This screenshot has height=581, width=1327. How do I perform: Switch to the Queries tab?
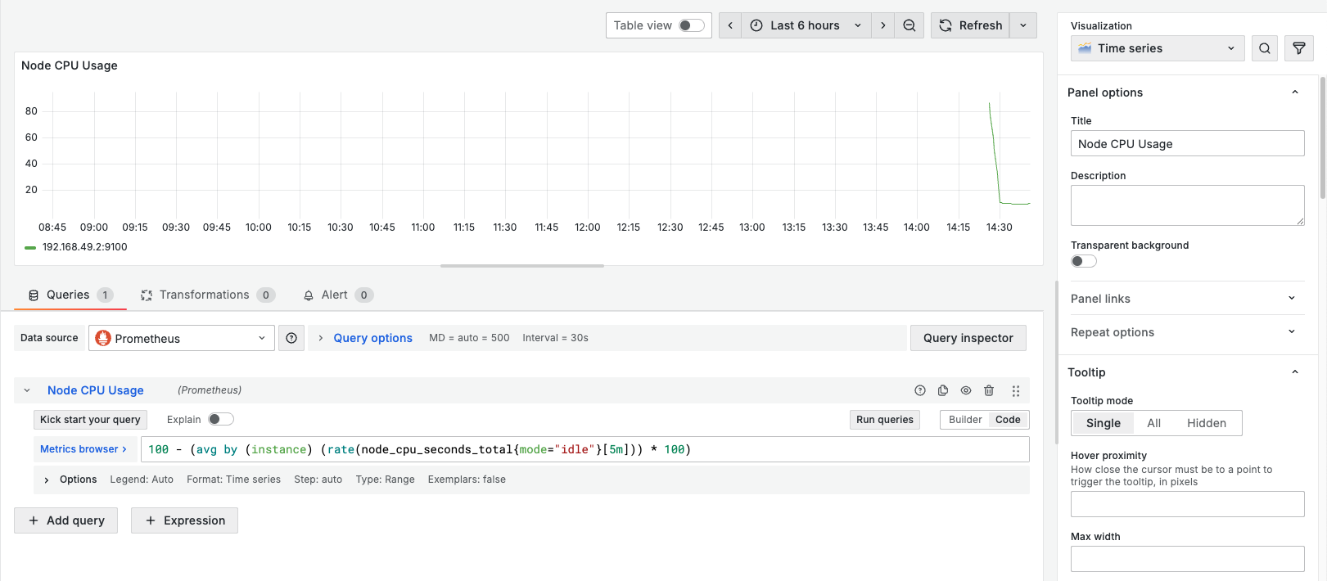(70, 295)
